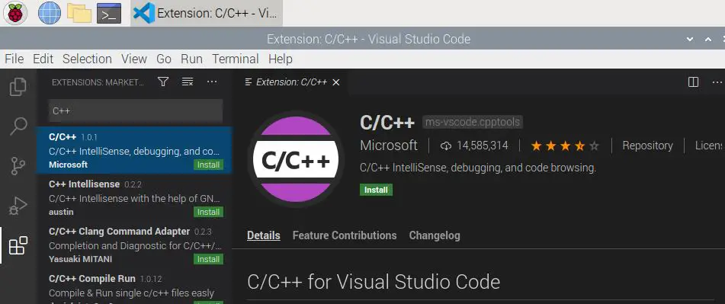The width and height of the screenshot is (725, 304).
Task: Open the Explorer view in activity bar
Action: click(x=18, y=87)
